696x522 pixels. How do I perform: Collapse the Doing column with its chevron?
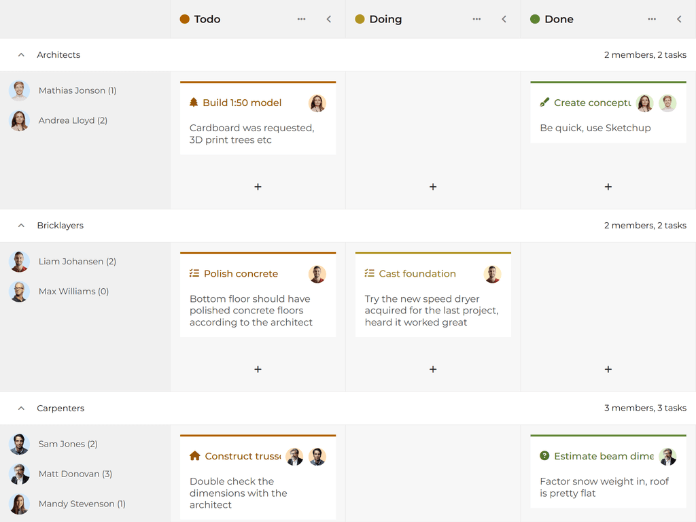(x=504, y=19)
